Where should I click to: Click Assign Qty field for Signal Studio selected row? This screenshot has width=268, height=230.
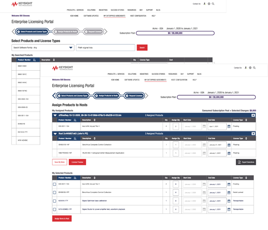pyautogui.click(x=176, y=209)
